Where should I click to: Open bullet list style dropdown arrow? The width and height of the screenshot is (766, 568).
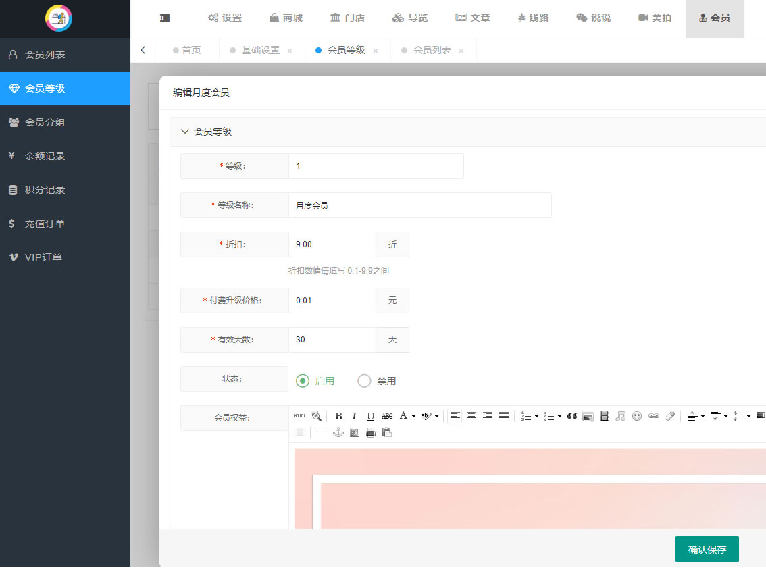559,417
